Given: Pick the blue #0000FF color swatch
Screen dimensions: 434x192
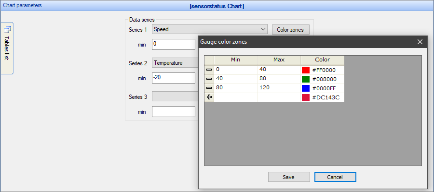Looking at the screenshot, I should [x=305, y=88].
